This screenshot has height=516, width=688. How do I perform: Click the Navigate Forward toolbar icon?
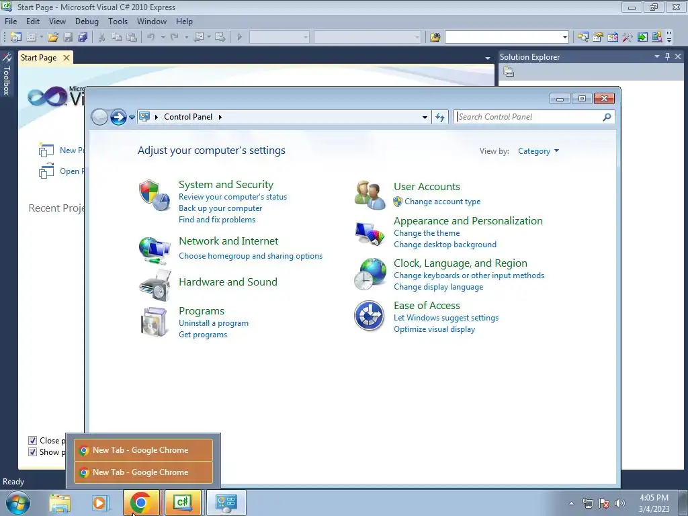click(x=220, y=38)
